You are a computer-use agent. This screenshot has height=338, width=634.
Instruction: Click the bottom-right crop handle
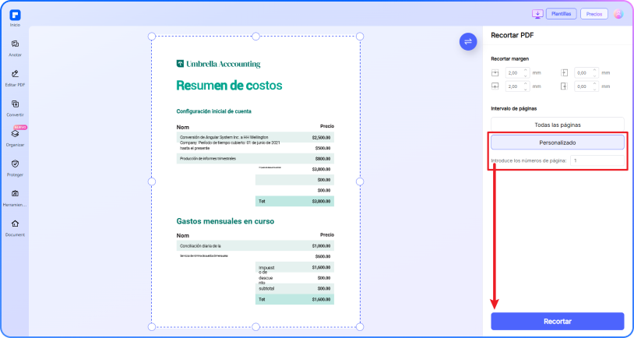pos(360,326)
